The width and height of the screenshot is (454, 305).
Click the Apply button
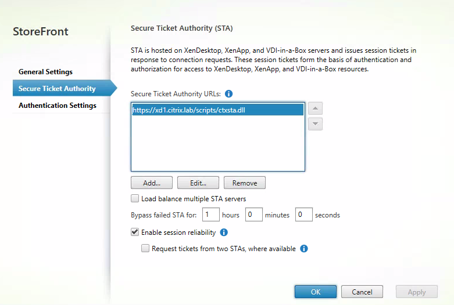(x=416, y=292)
